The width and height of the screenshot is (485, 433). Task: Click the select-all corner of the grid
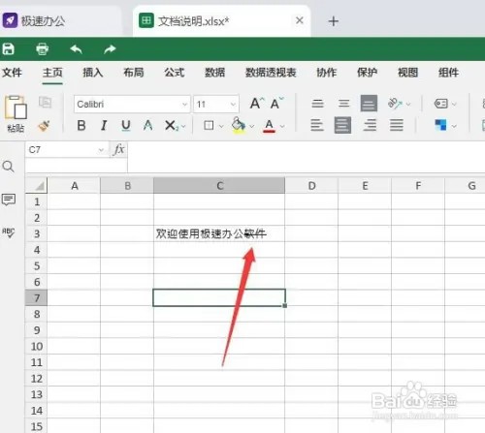point(36,185)
